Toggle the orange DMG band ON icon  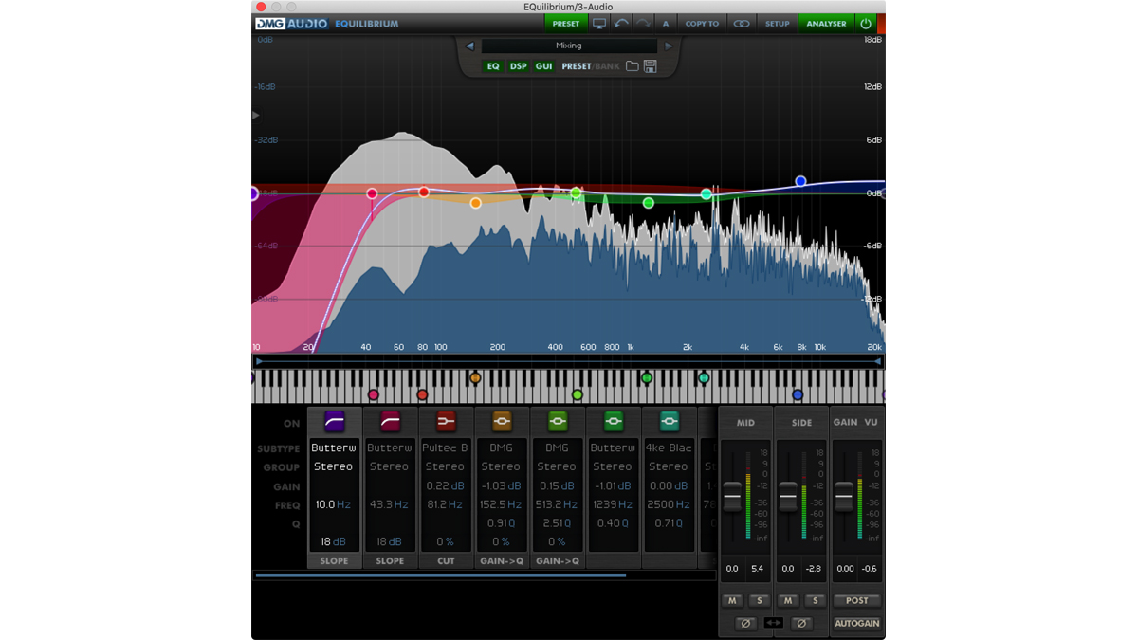pos(502,421)
